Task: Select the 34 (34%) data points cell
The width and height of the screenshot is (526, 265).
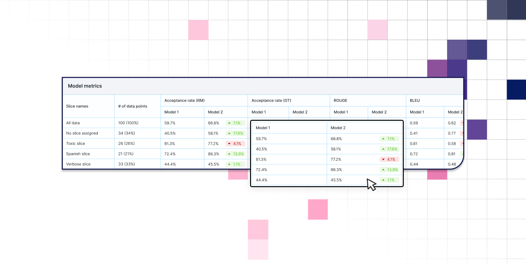Action: click(x=126, y=133)
